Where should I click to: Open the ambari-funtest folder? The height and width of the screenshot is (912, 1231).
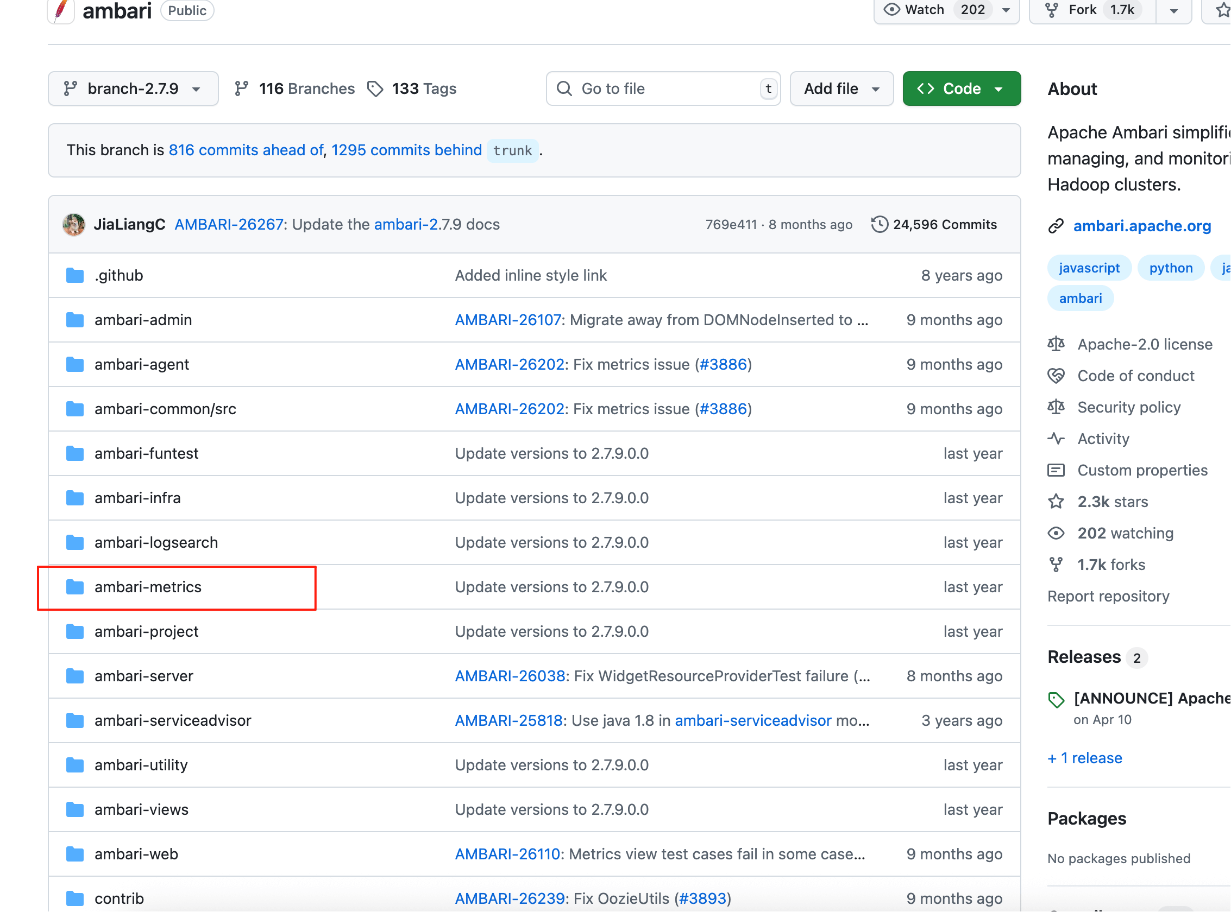pyautogui.click(x=147, y=454)
